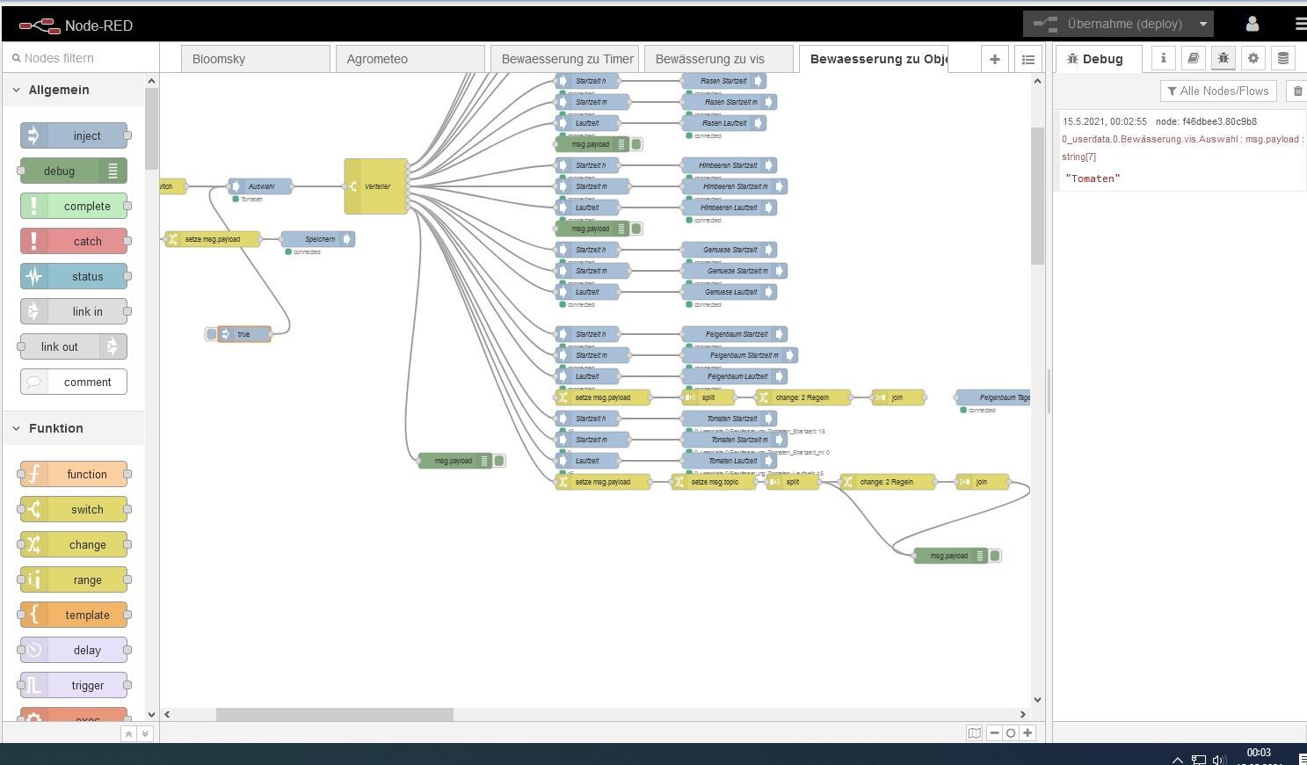Image resolution: width=1307 pixels, height=765 pixels.
Task: Pick the catch node in palette
Action: tap(74, 241)
